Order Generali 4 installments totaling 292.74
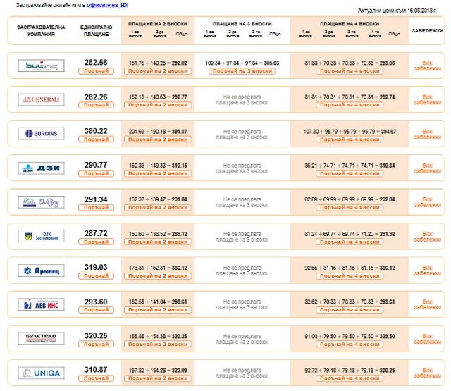Screen dimensions: 451x391 [350, 105]
